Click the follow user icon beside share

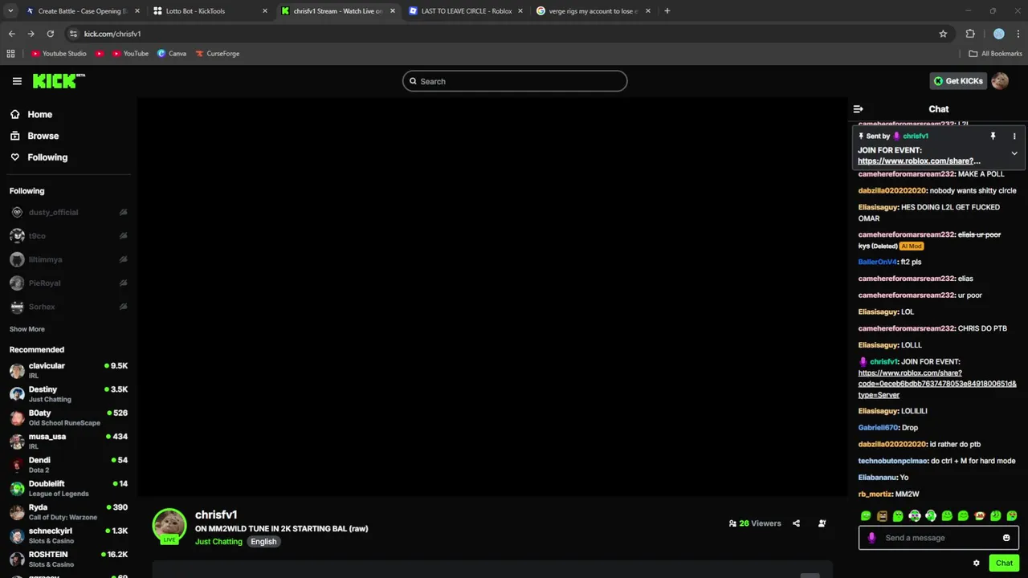pos(822,523)
